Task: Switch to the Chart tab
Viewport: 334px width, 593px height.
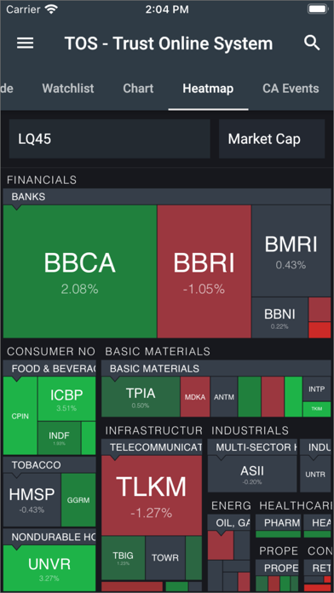Action: point(138,89)
